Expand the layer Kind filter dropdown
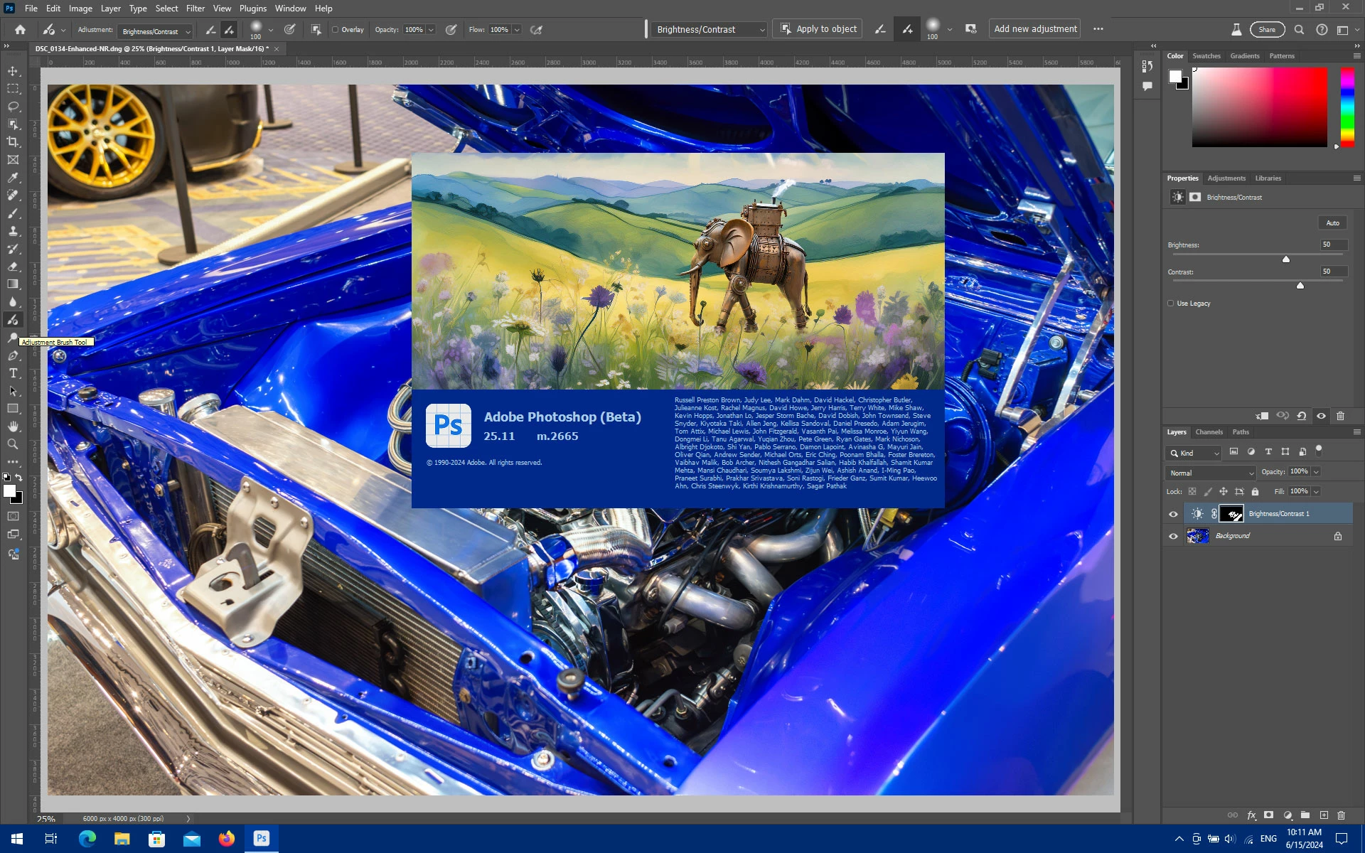 (1194, 453)
